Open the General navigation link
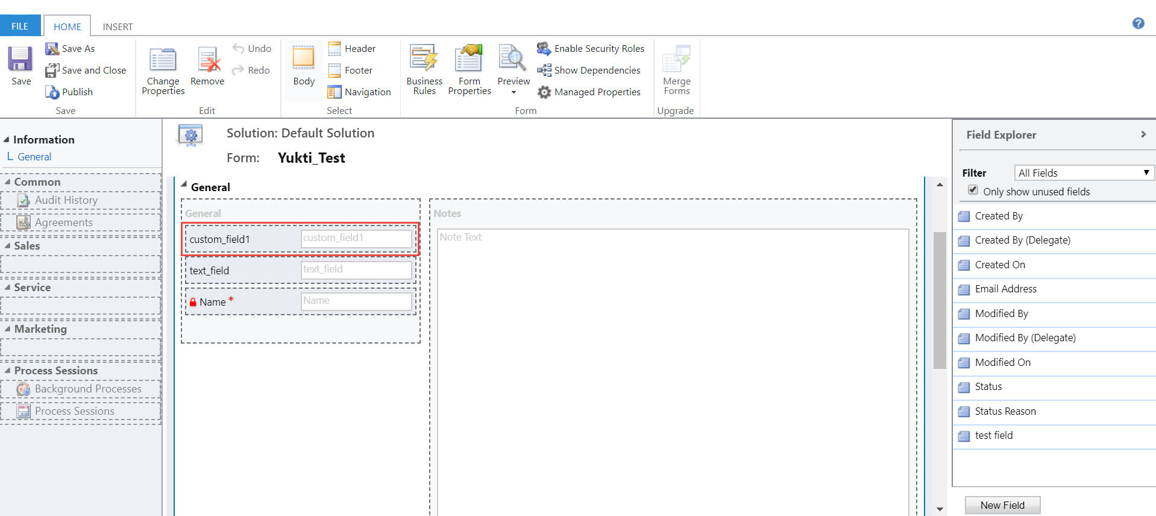This screenshot has width=1156, height=516. point(34,157)
